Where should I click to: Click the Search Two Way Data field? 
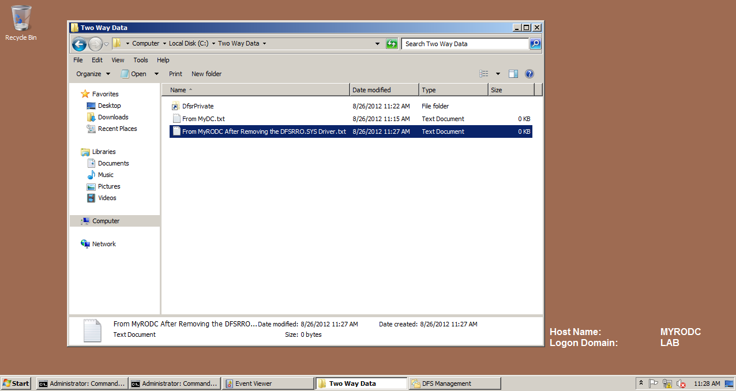pyautogui.click(x=465, y=44)
